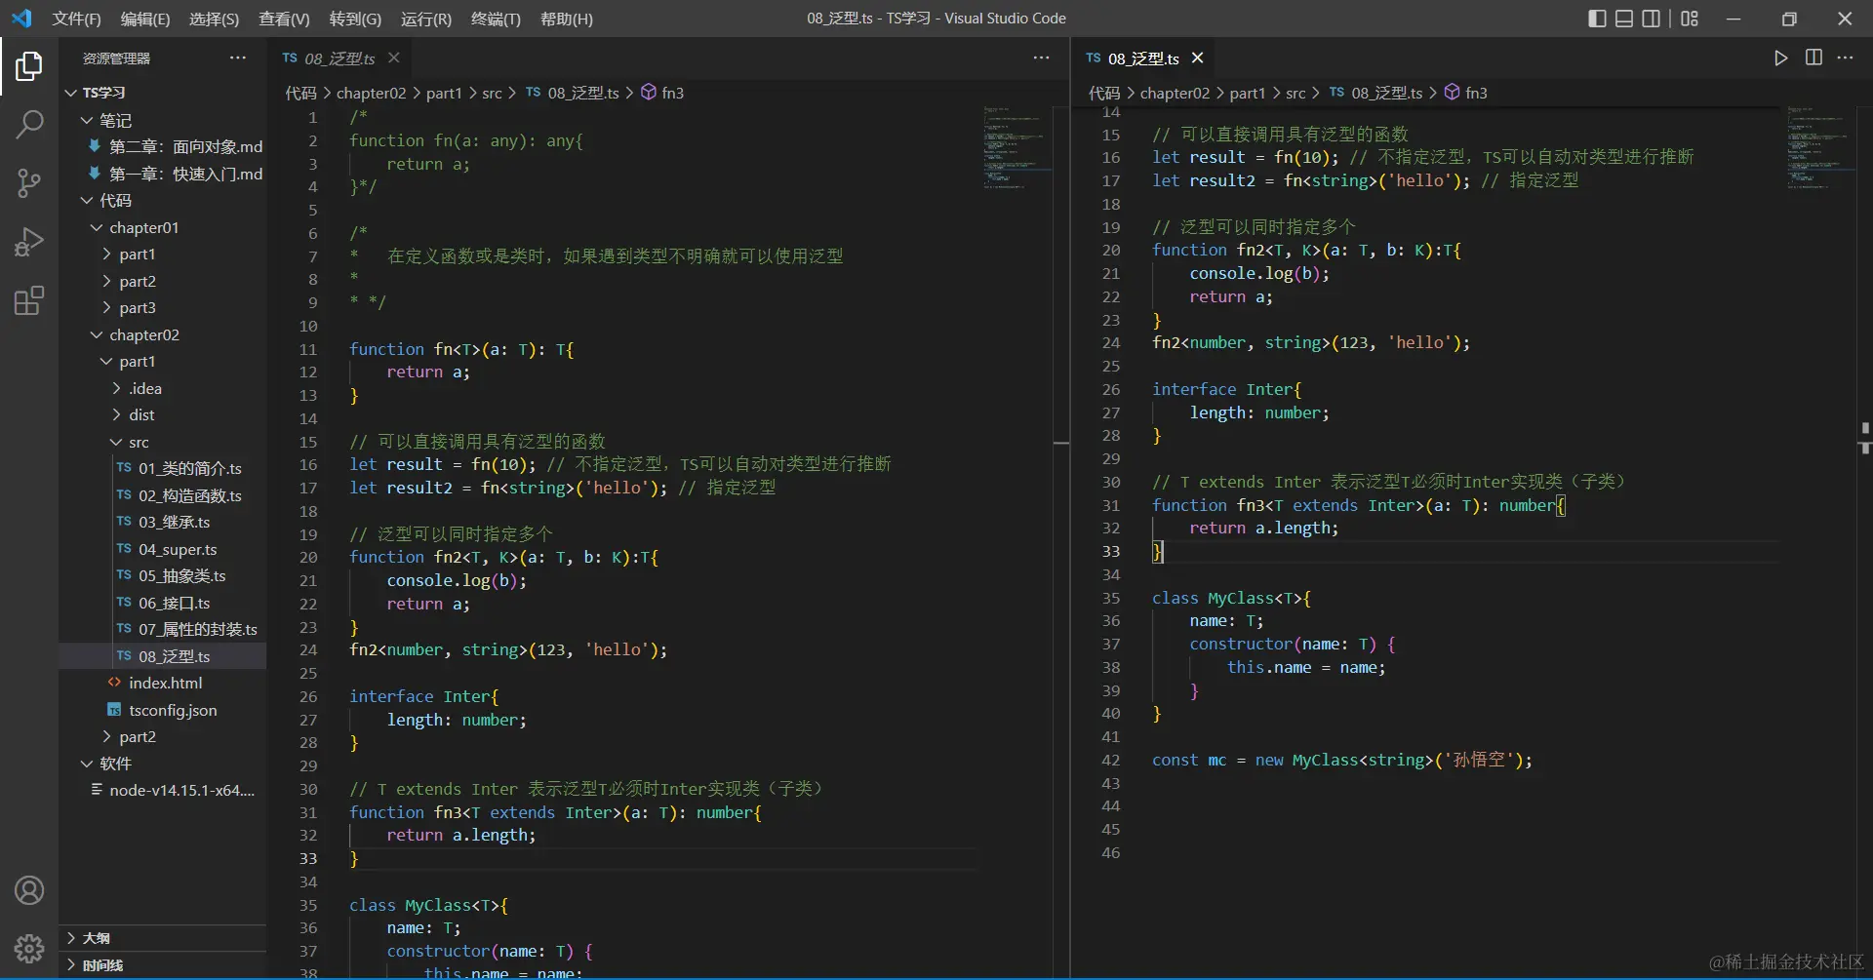Select the left editor 08_泛型.ts tab
Viewport: 1873px width, 980px height.
click(340, 59)
